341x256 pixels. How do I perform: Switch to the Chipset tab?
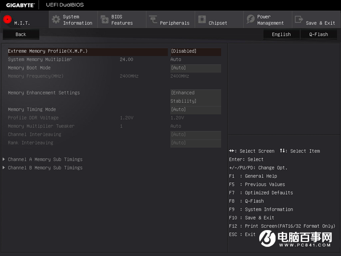tap(218, 23)
